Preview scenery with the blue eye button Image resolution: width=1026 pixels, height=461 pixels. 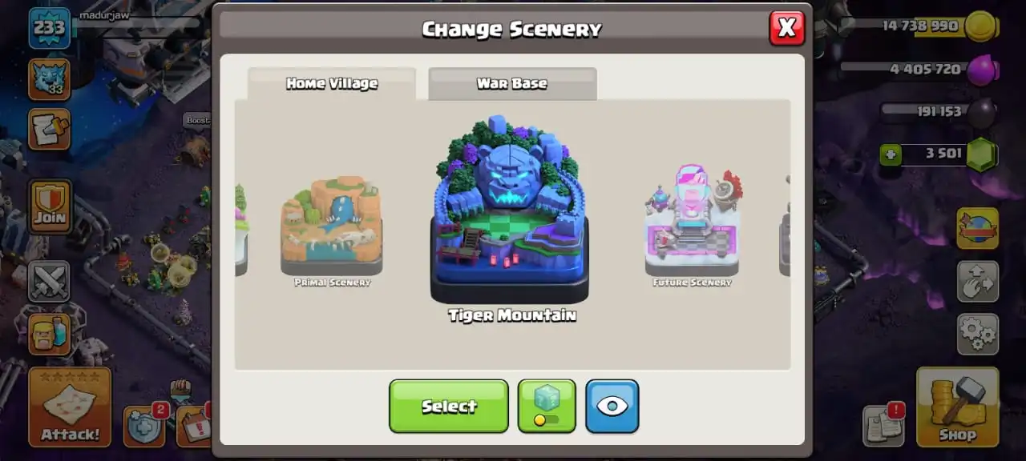coord(612,406)
